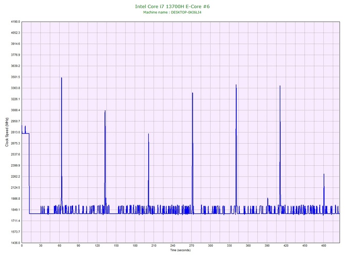Click the 450 seconds x-axis tick label
The height and width of the screenshot is (259, 345).
point(305,246)
